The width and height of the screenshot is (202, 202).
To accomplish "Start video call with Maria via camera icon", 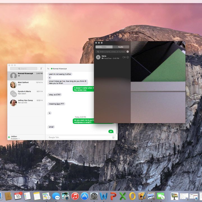I will [124, 57].
